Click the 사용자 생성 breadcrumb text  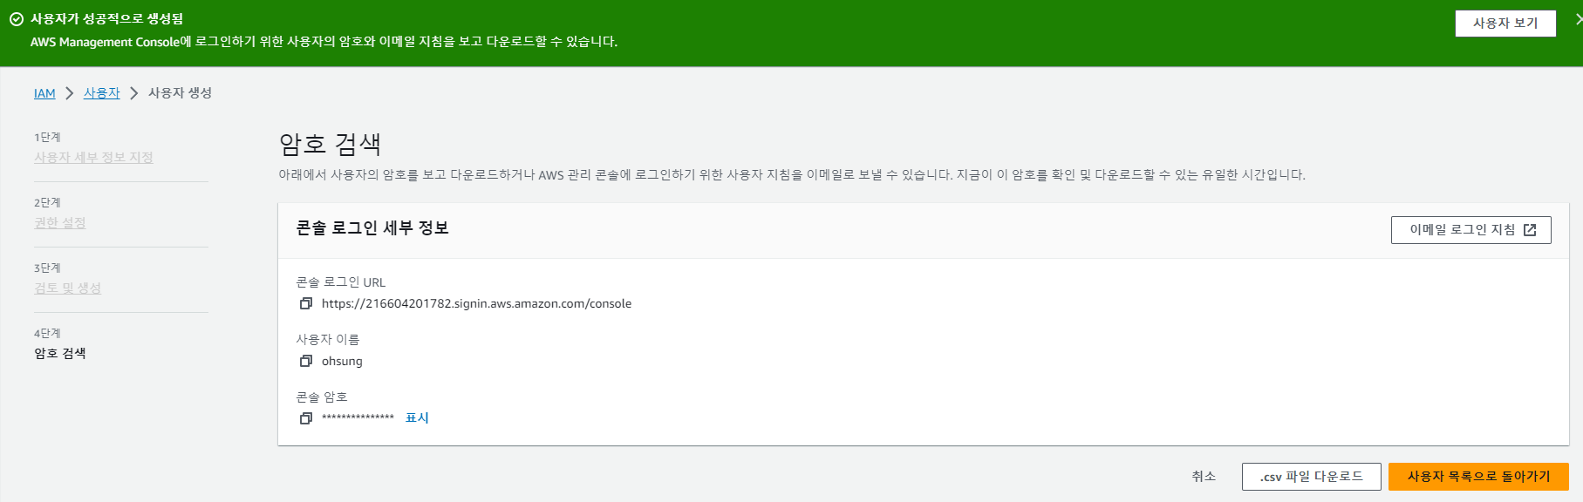(x=180, y=93)
